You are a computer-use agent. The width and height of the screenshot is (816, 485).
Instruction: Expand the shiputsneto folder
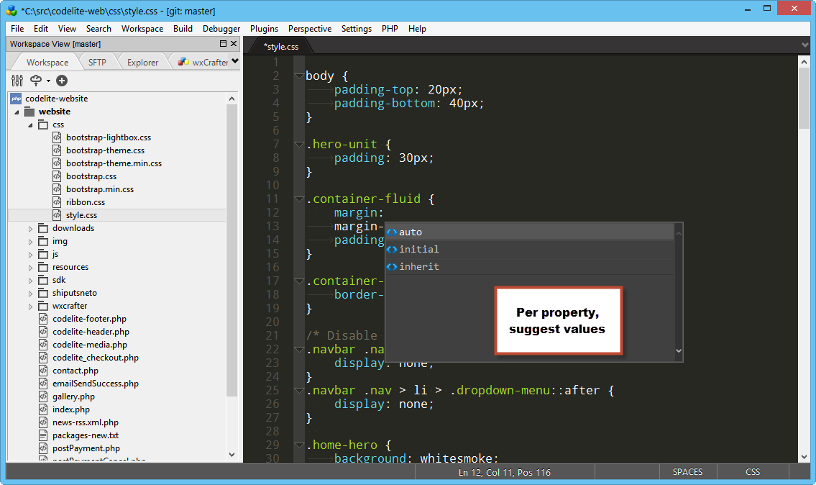click(30, 294)
